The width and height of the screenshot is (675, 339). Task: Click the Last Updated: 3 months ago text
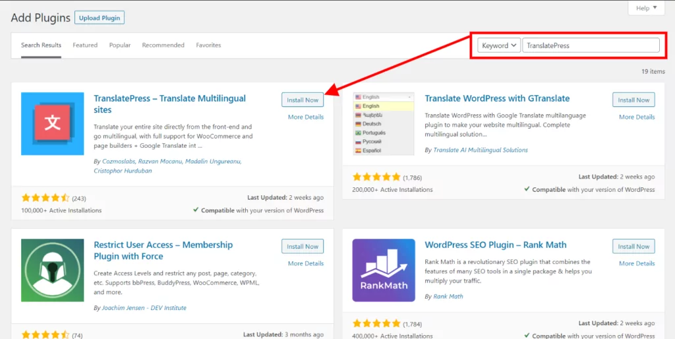[283, 334]
